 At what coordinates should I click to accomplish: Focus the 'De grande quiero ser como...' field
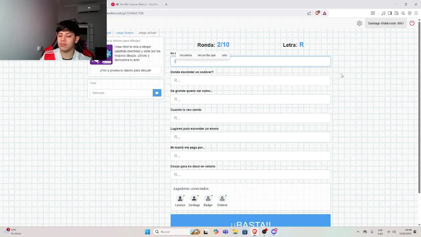coord(251,99)
